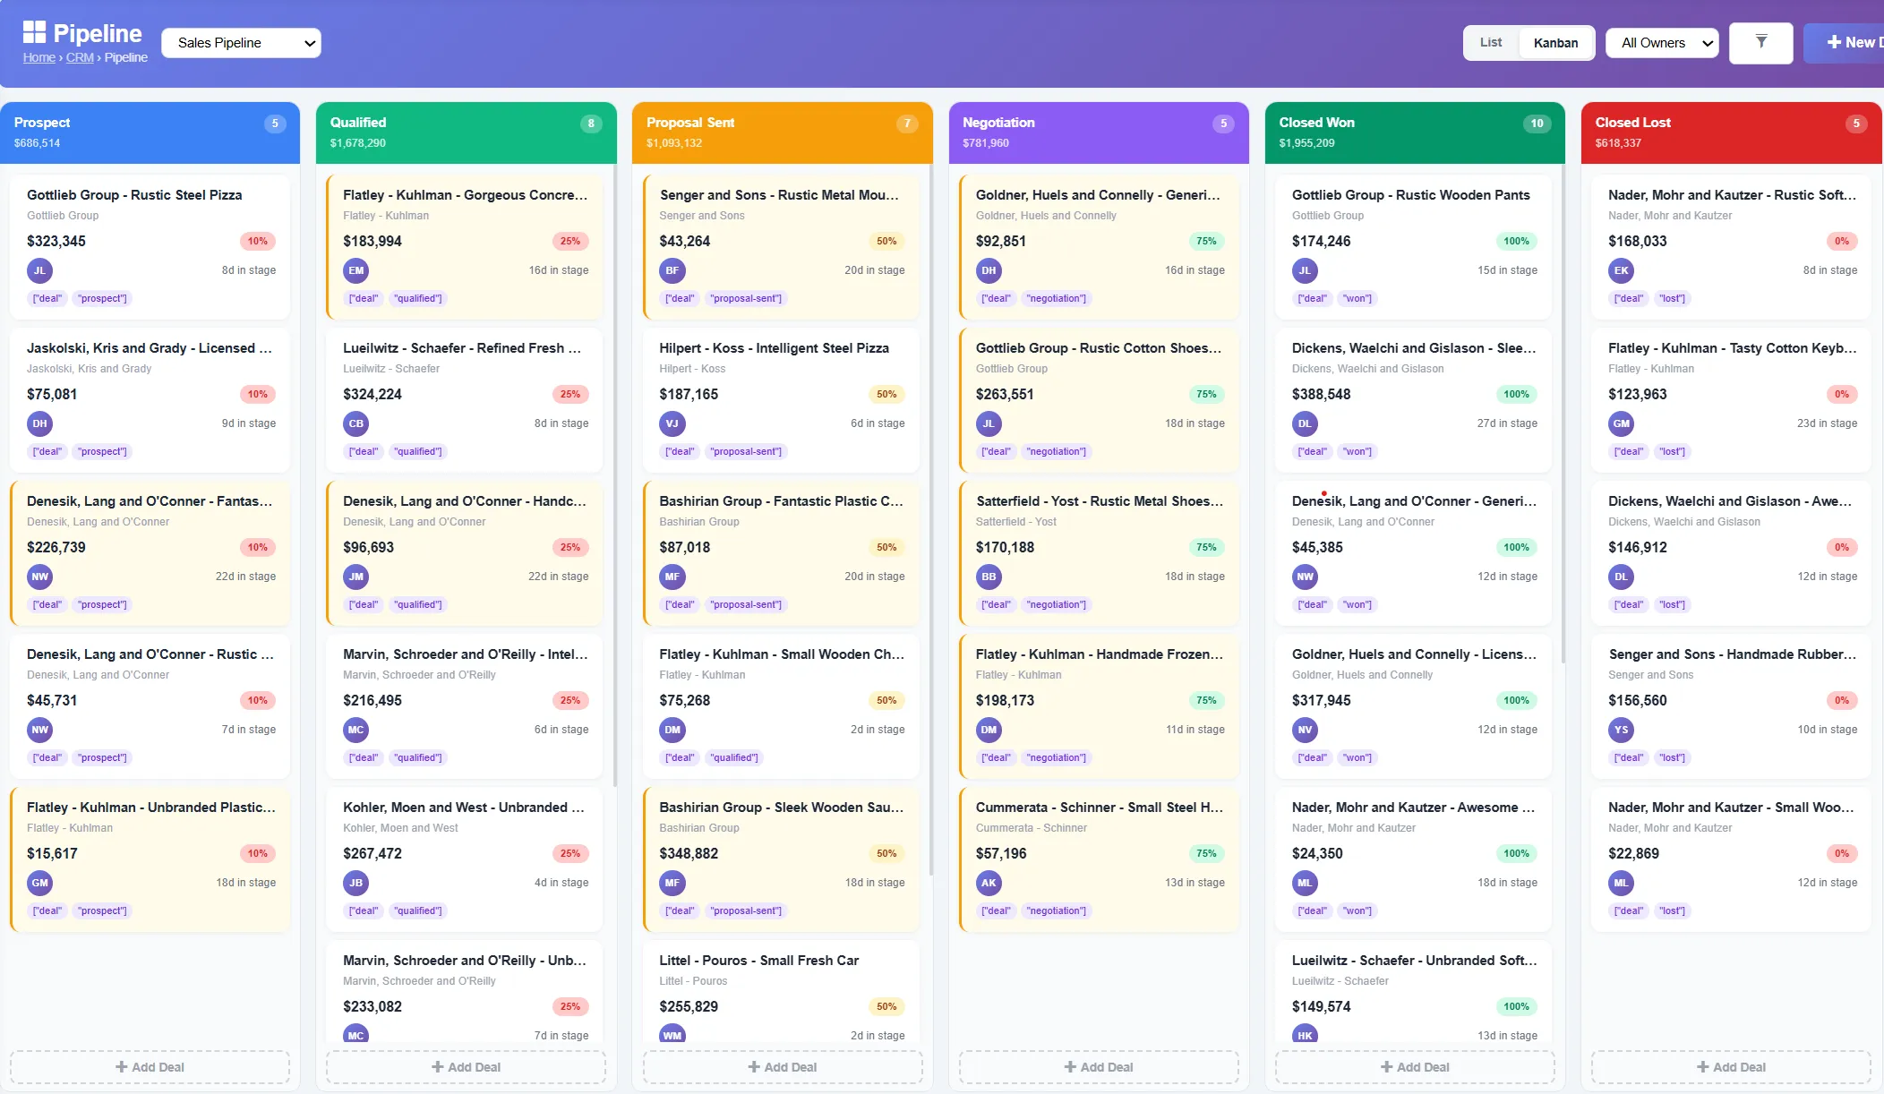Toggle the 'prospect' tag on Gottlieb Group card
Image resolution: width=1884 pixels, height=1094 pixels.
pyautogui.click(x=101, y=298)
